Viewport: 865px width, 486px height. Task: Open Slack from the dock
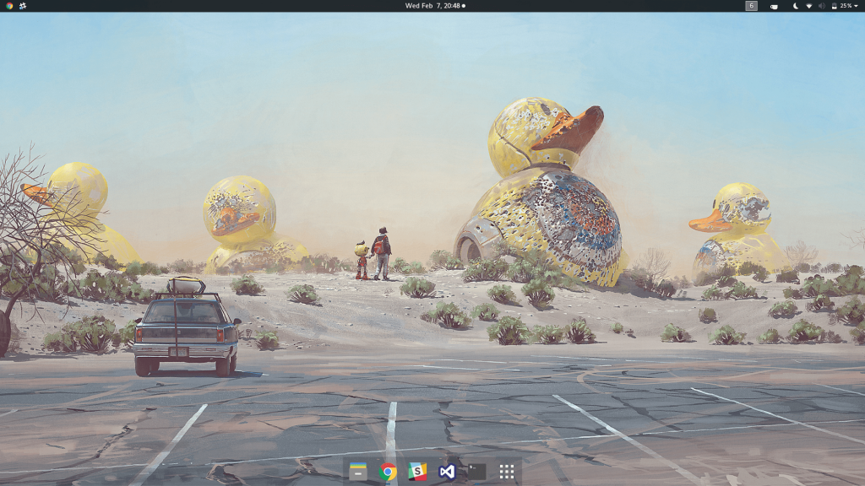(x=417, y=472)
